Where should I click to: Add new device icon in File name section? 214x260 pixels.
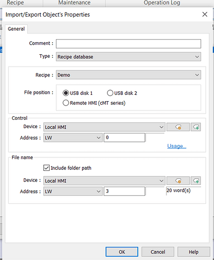pos(196,181)
